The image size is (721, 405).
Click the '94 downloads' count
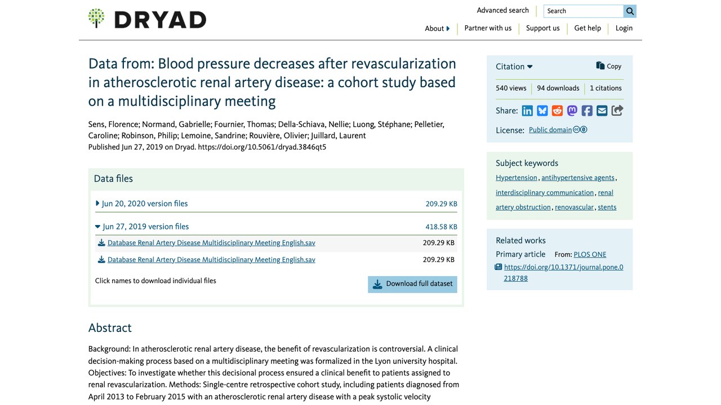click(x=558, y=88)
